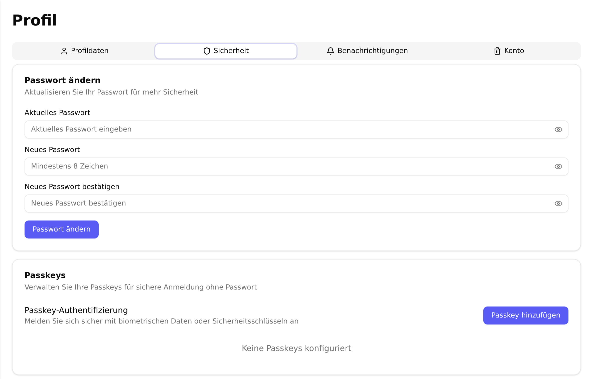Click 'Melden Sie sich sicher' description line
The image size is (593, 379).
(162, 321)
